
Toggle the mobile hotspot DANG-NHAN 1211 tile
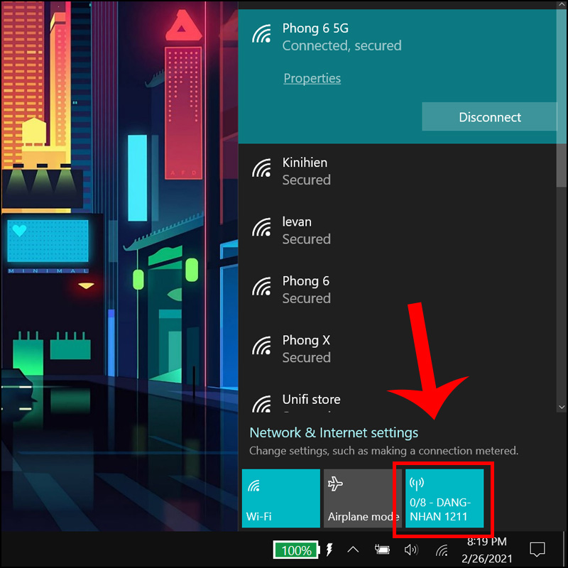[x=444, y=498]
